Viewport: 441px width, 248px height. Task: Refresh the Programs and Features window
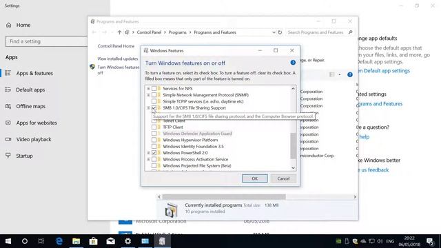(280, 32)
